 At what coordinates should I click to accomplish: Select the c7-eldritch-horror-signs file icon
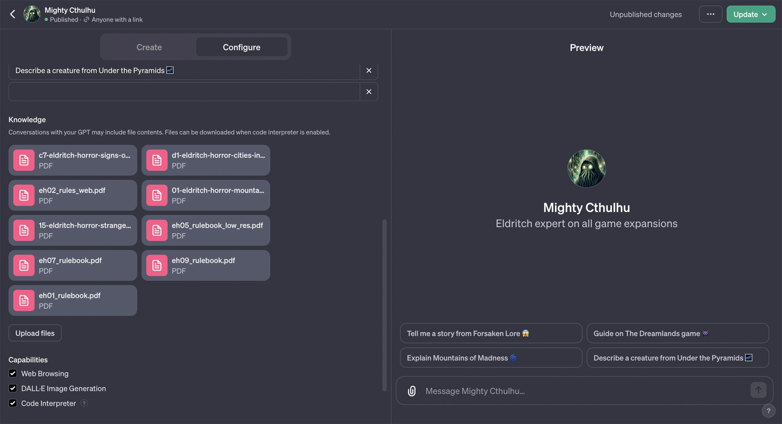tap(24, 160)
